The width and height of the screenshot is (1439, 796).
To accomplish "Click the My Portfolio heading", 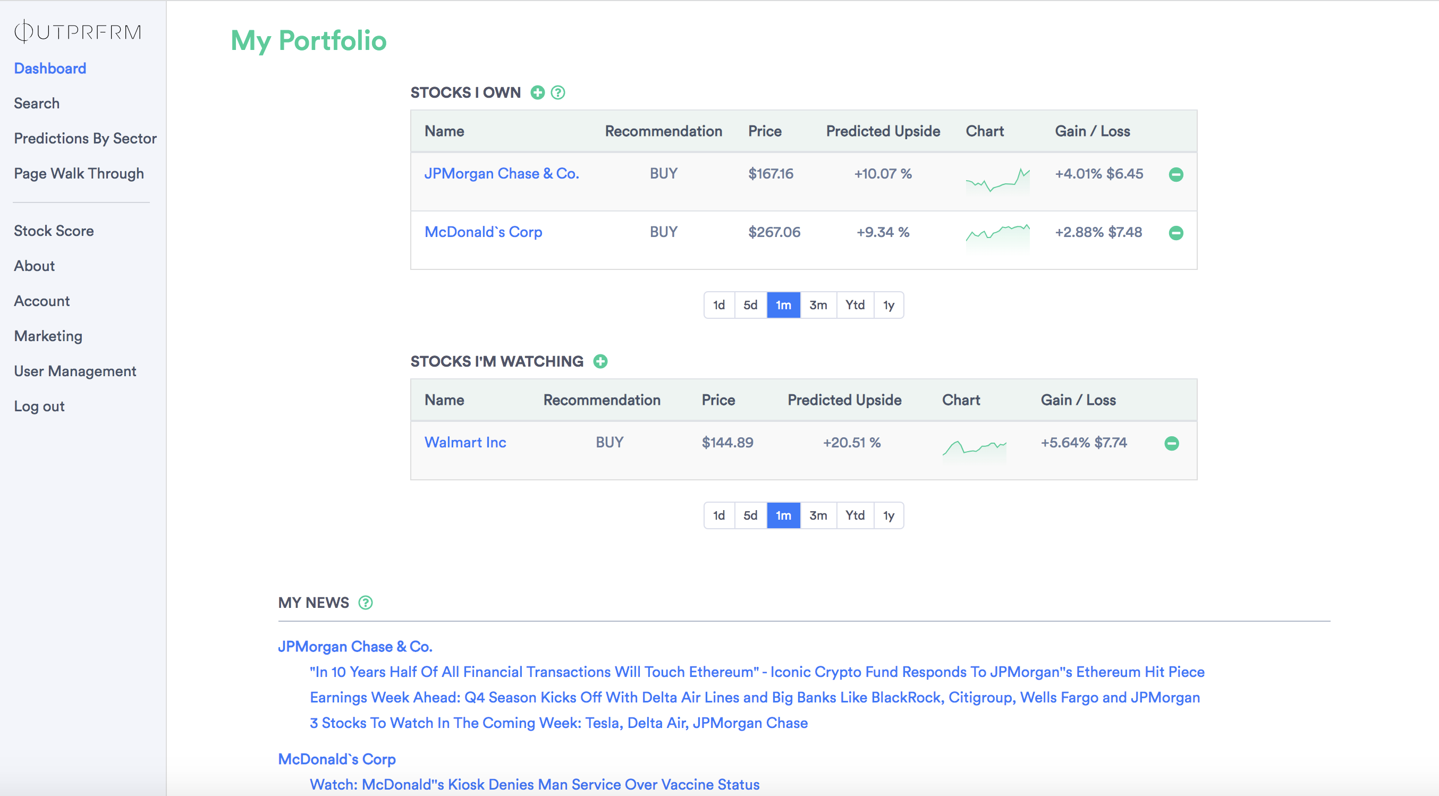I will (308, 41).
